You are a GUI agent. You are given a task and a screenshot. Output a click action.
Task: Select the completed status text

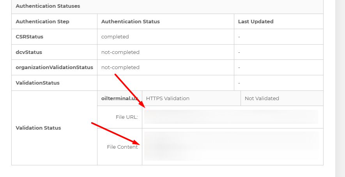pyautogui.click(x=115, y=36)
